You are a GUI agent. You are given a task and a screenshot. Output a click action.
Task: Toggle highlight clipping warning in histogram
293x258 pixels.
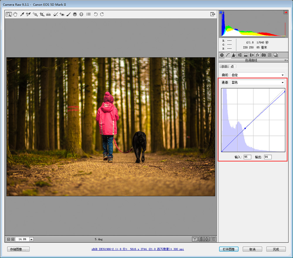(x=285, y=12)
